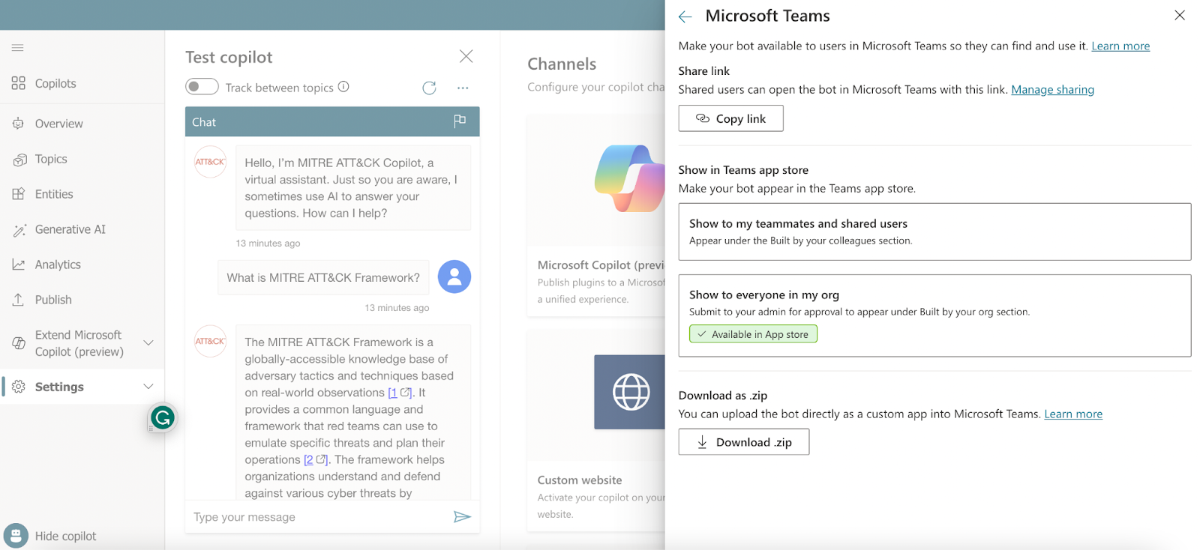The height and width of the screenshot is (550, 1200).
Task: Open the Manage sharing link
Action: click(1052, 90)
